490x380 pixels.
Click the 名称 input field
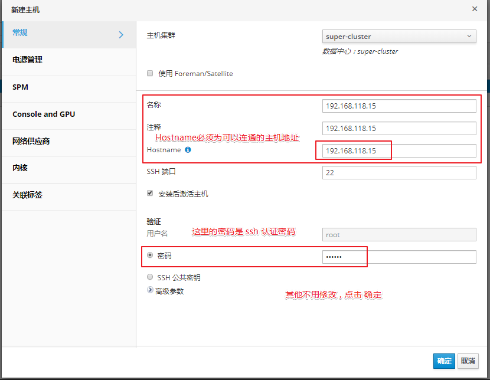coord(399,106)
